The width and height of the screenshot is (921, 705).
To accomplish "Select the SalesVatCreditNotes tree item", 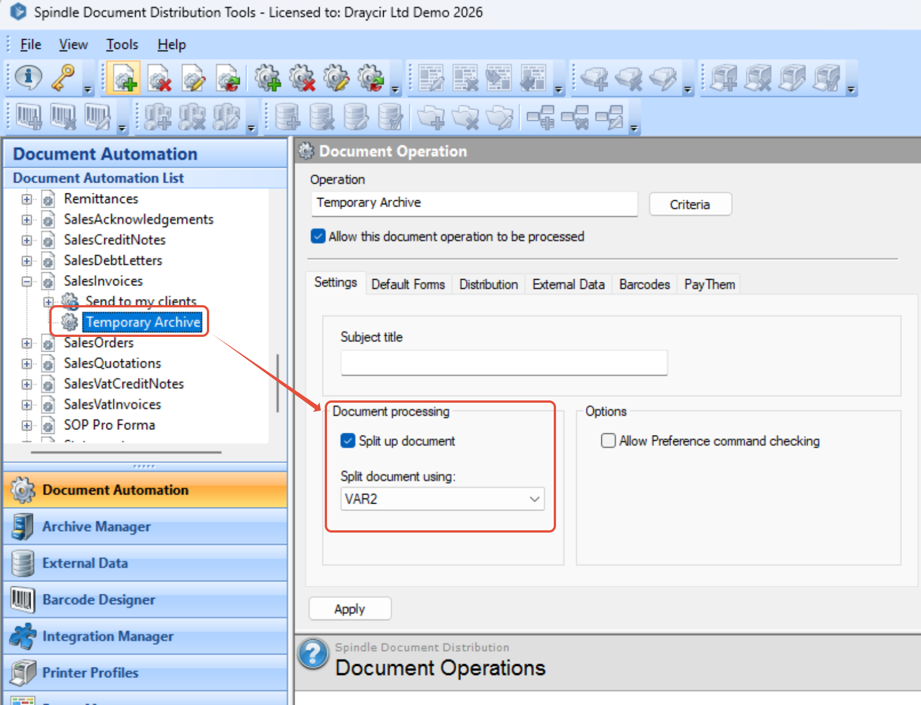I will coord(124,384).
